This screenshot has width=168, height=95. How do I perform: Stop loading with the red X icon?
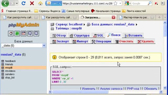click(32, 3)
